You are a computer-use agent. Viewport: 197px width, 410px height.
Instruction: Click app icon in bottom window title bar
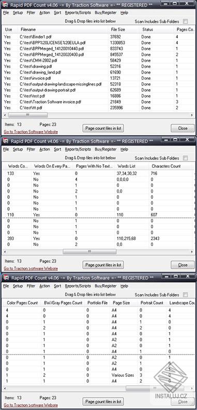[5, 278]
